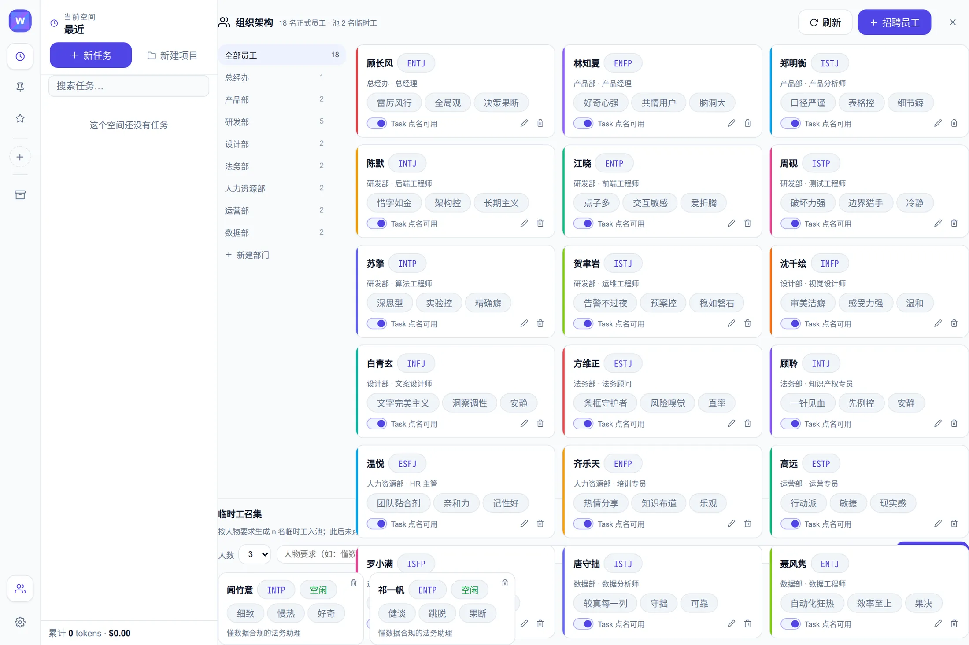Click 新建部门 to add department
Image resolution: width=969 pixels, height=645 pixels.
coord(248,255)
